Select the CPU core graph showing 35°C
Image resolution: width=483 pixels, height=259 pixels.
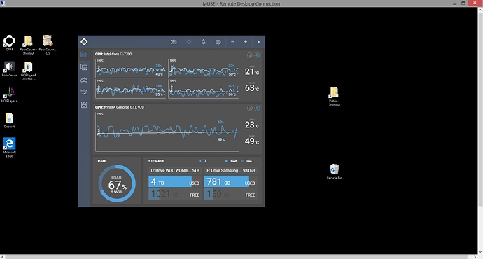130,89
